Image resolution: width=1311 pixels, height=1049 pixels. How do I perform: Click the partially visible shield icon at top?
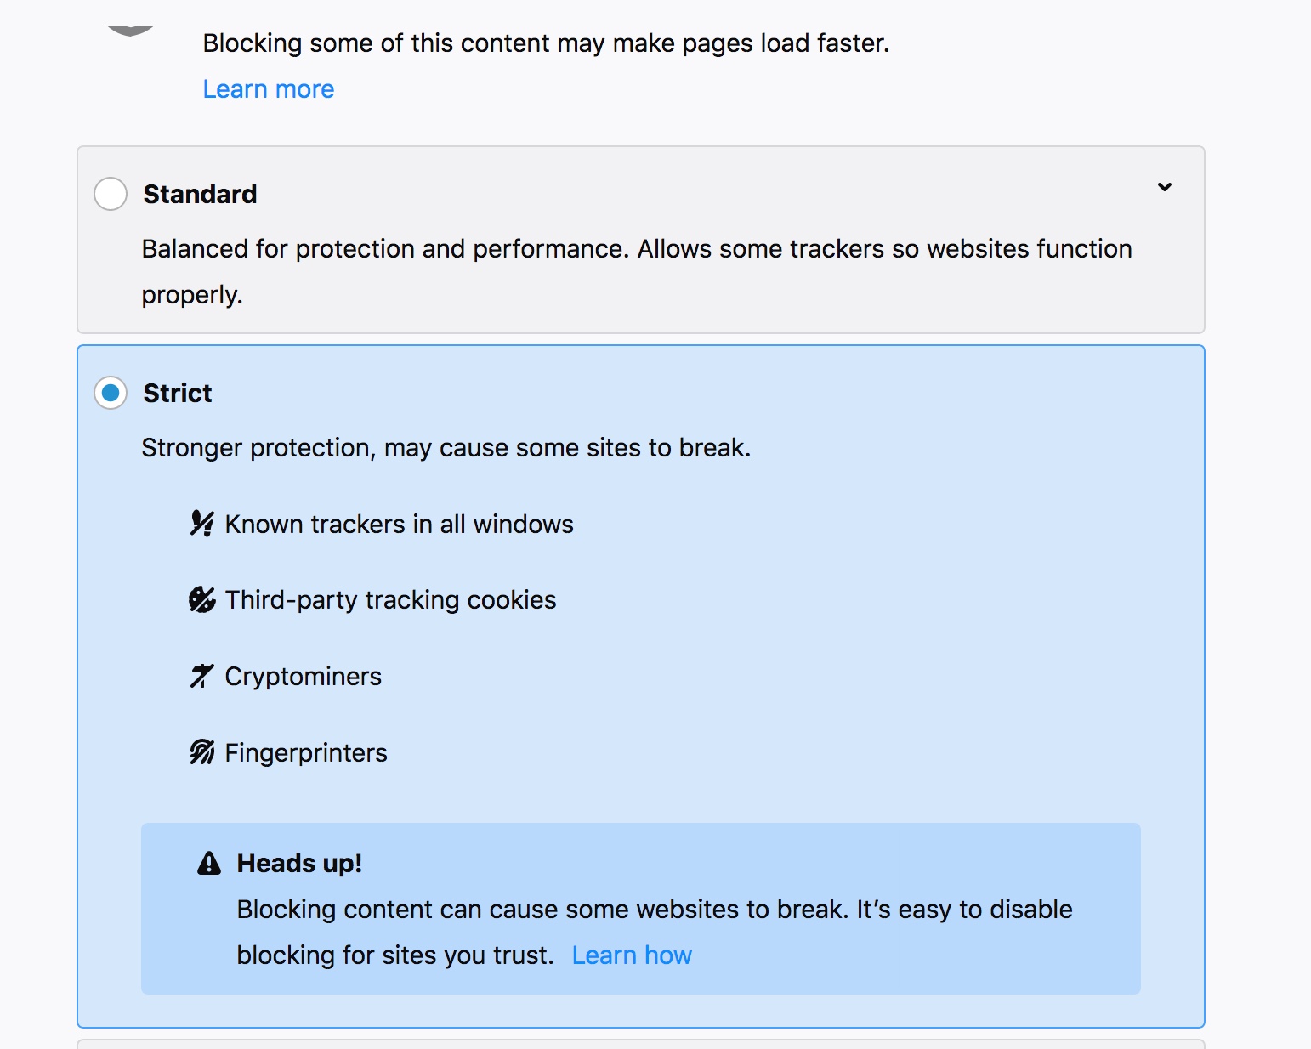[x=130, y=30]
